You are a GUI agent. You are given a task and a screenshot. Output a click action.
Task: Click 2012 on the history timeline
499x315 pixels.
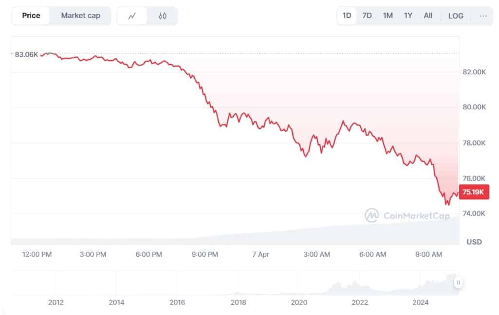click(55, 302)
